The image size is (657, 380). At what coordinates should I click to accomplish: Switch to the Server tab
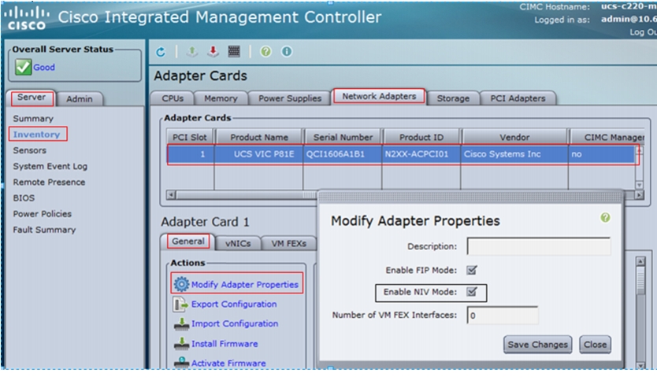pyautogui.click(x=32, y=98)
